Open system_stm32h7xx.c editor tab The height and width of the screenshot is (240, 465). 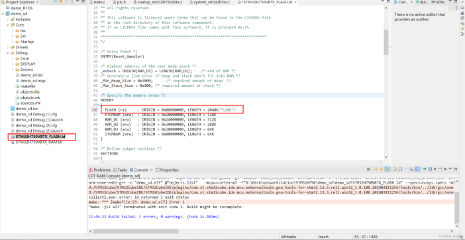210,2
